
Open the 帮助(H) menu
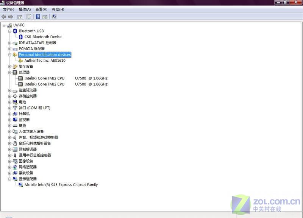(x=58, y=9)
